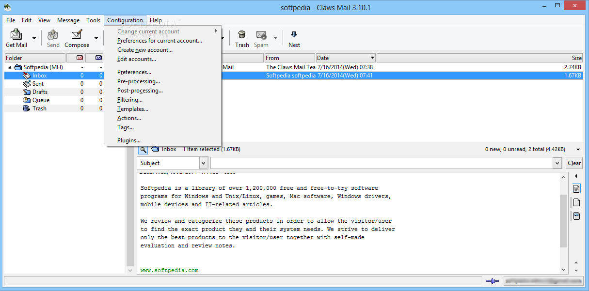Open Spam dropdown arrow
This screenshot has width=589, height=291.
pos(275,38)
